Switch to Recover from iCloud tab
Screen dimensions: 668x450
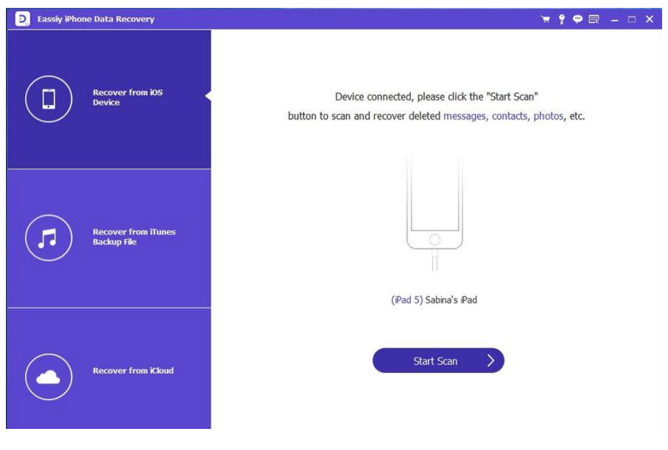tap(108, 368)
